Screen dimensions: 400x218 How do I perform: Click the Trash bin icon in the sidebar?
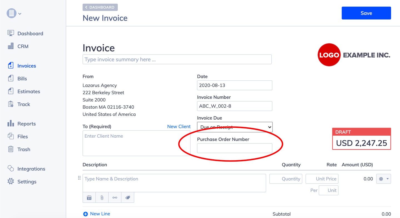pos(11,149)
